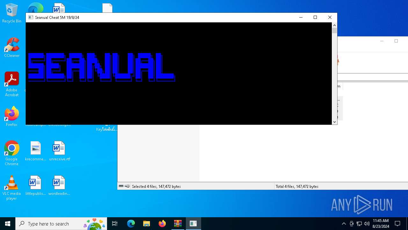Select the wordleadin... Word document

pos(59,186)
